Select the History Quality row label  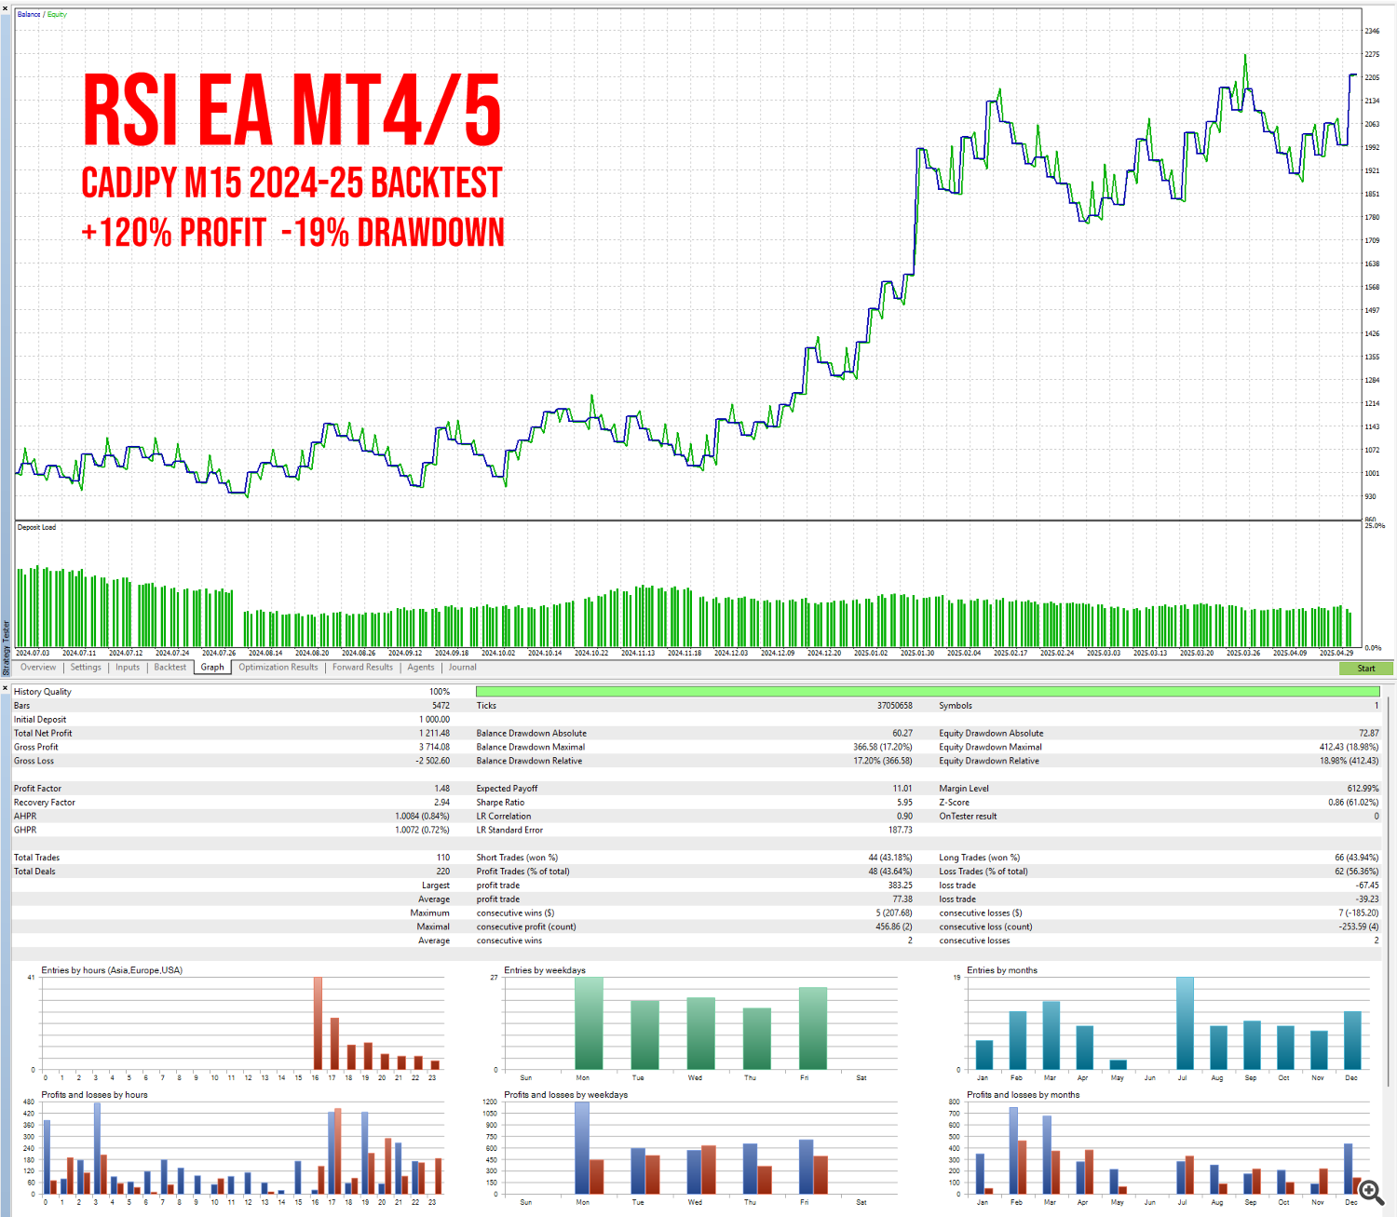[x=43, y=692]
